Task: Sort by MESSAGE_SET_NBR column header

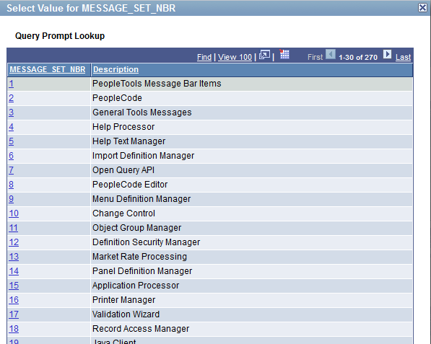Action: (x=48, y=69)
